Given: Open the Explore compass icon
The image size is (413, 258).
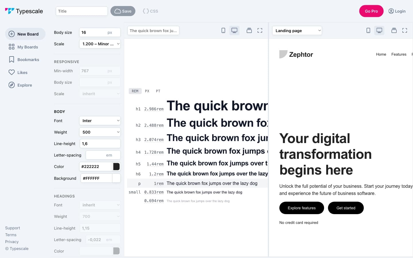Looking at the screenshot, I should [11, 85].
